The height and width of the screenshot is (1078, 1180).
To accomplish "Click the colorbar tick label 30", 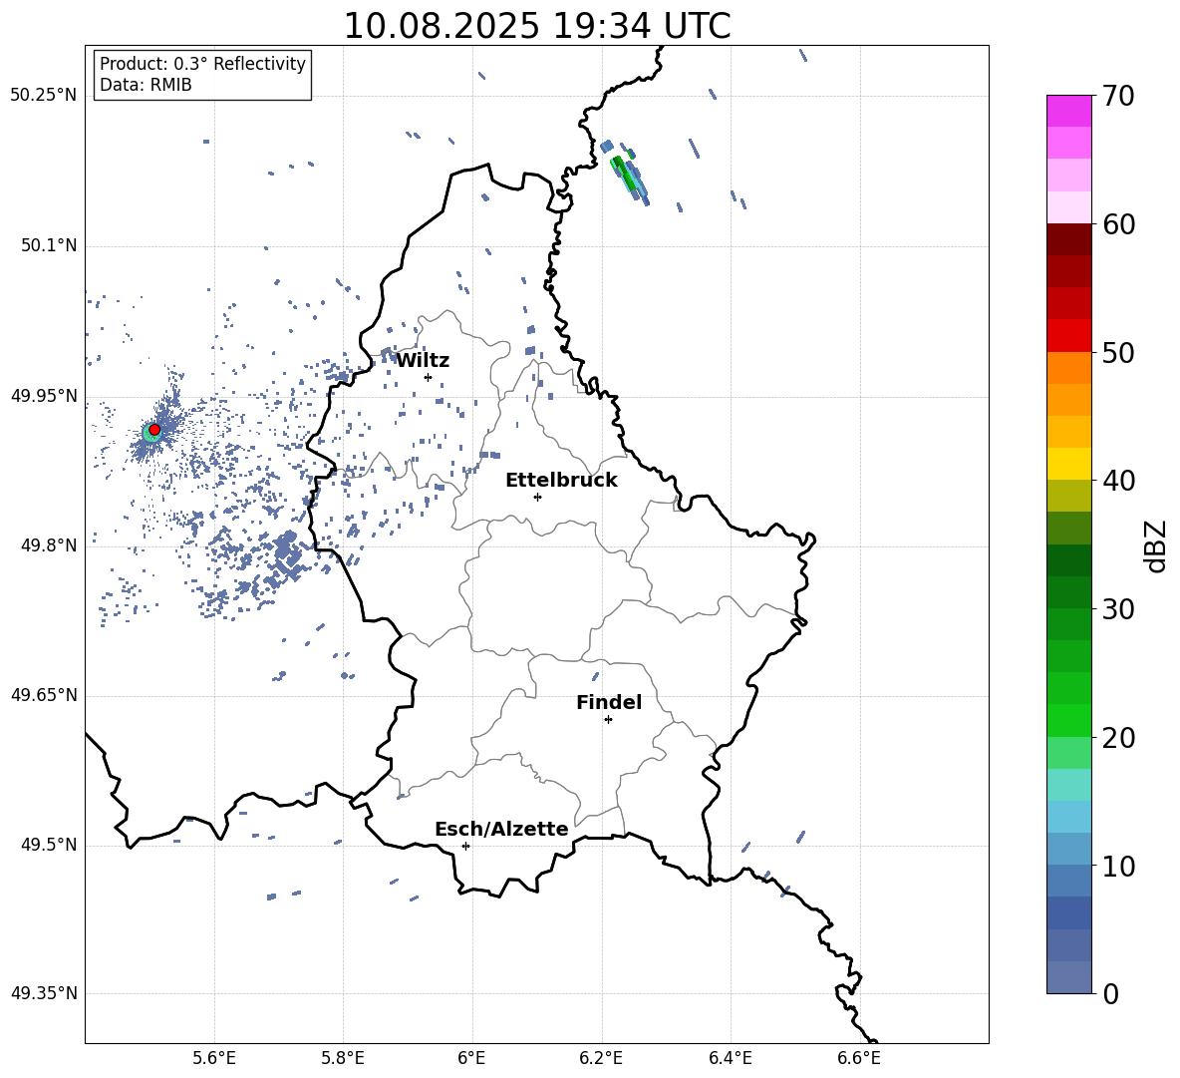I will [1118, 609].
